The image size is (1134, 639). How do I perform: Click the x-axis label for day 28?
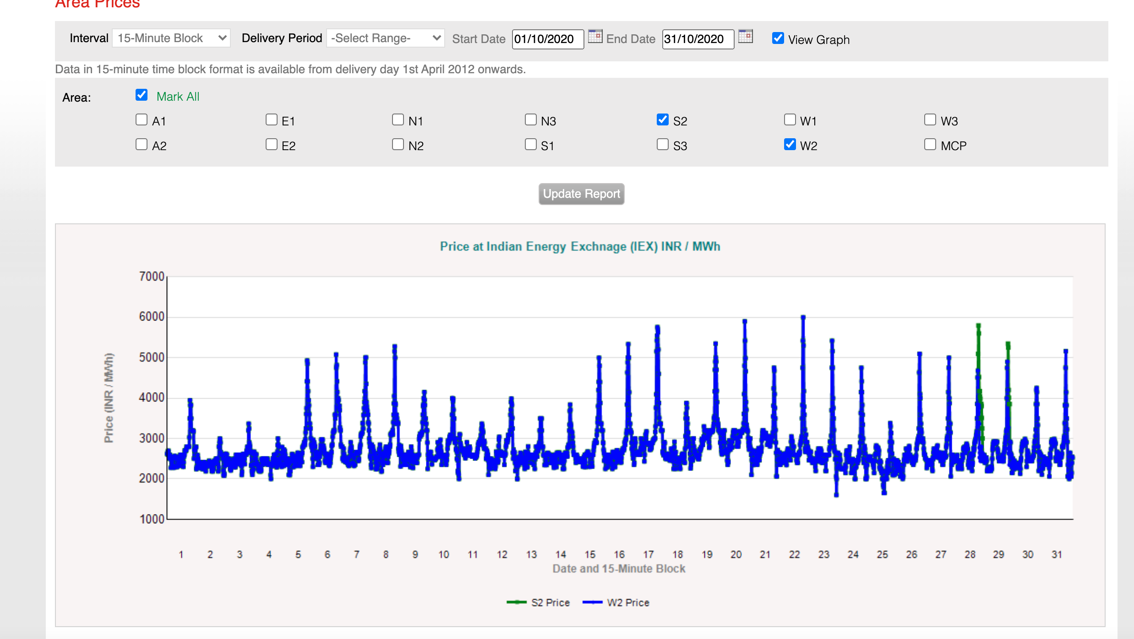tap(970, 554)
